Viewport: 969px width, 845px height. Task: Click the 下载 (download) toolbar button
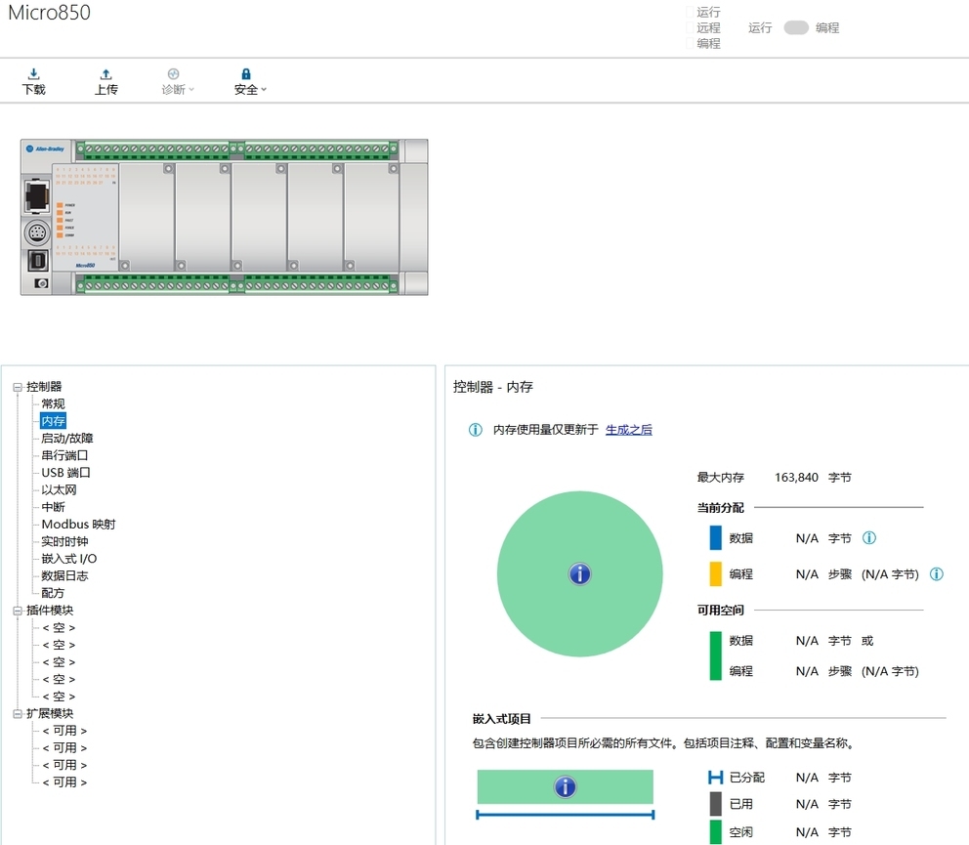coord(33,82)
